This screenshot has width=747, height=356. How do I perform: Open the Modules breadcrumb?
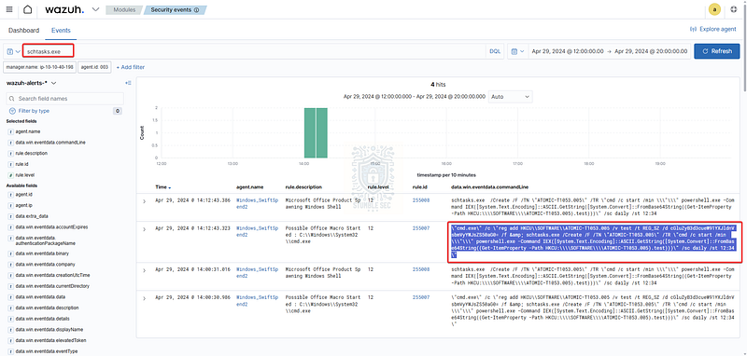(125, 9)
